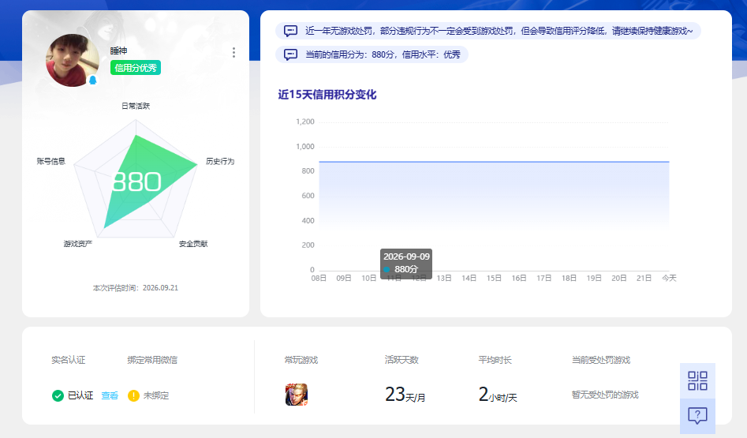Click the 15日 tick on chart axis

(x=494, y=278)
